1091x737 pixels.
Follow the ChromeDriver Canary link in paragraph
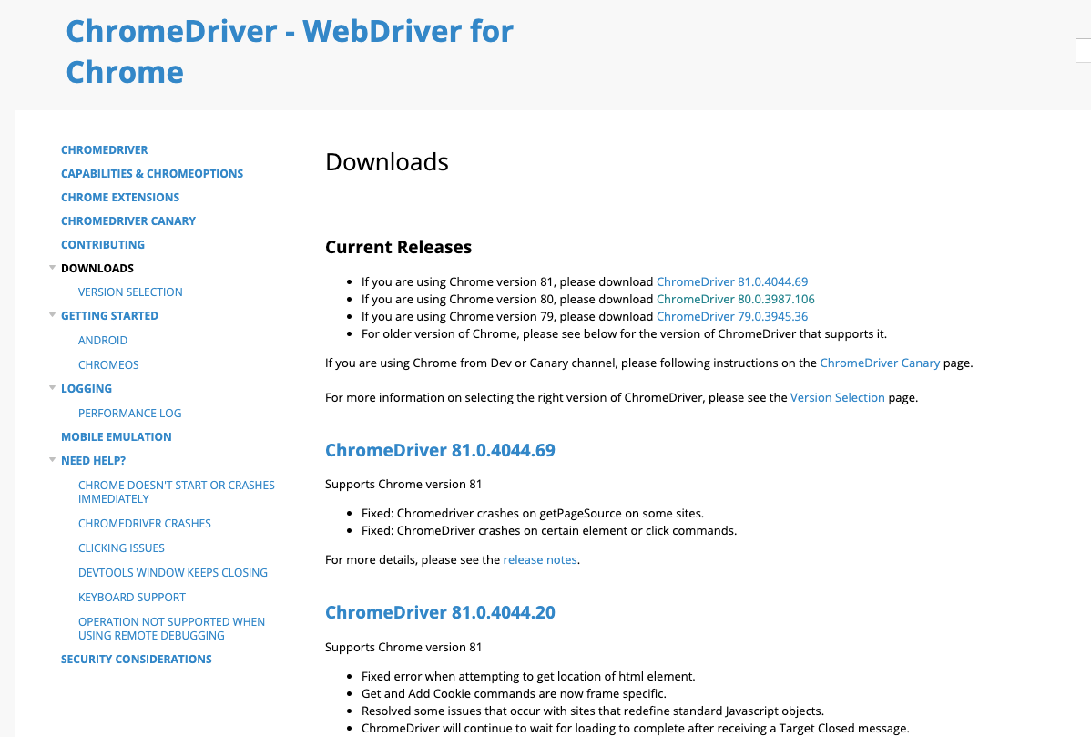point(880,363)
